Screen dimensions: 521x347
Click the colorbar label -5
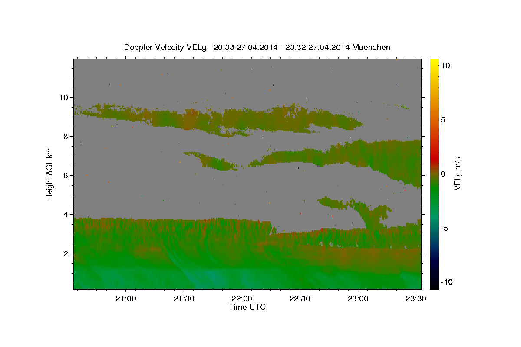(x=444, y=228)
